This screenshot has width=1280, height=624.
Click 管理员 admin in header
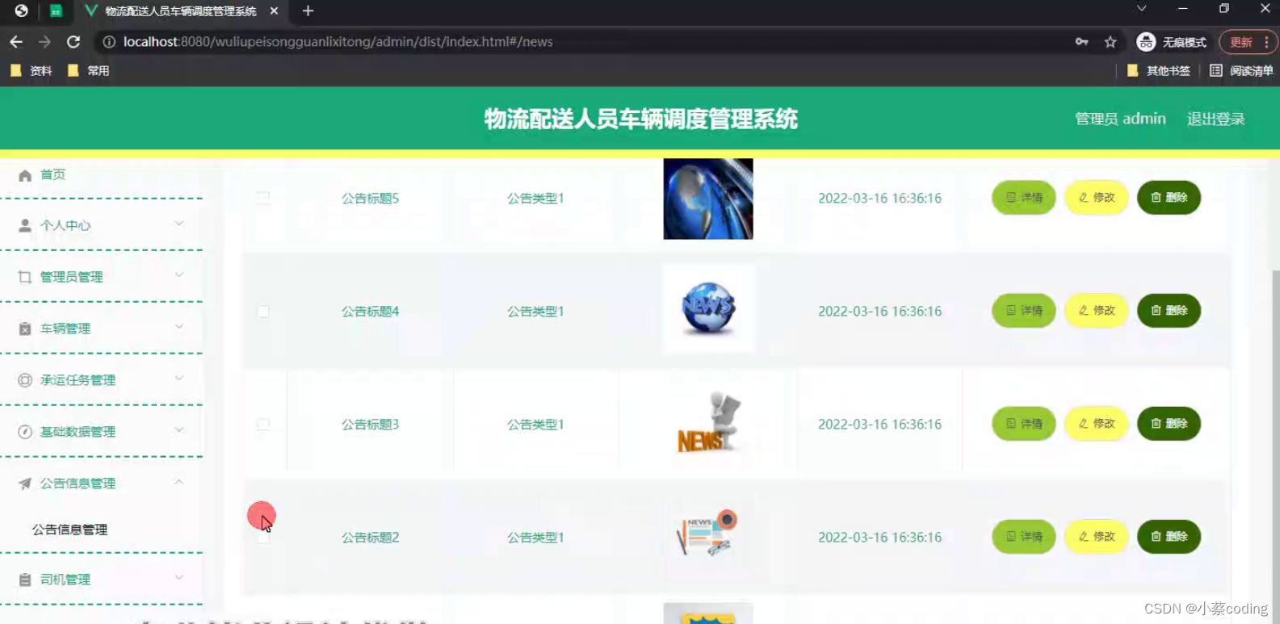coord(1120,119)
